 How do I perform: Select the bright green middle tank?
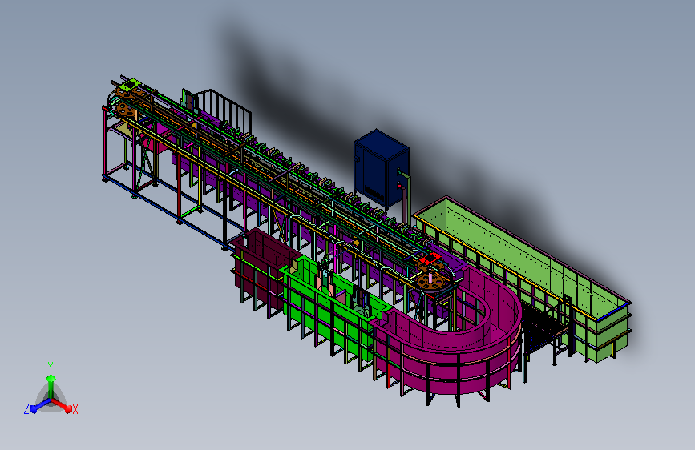tap(330, 306)
